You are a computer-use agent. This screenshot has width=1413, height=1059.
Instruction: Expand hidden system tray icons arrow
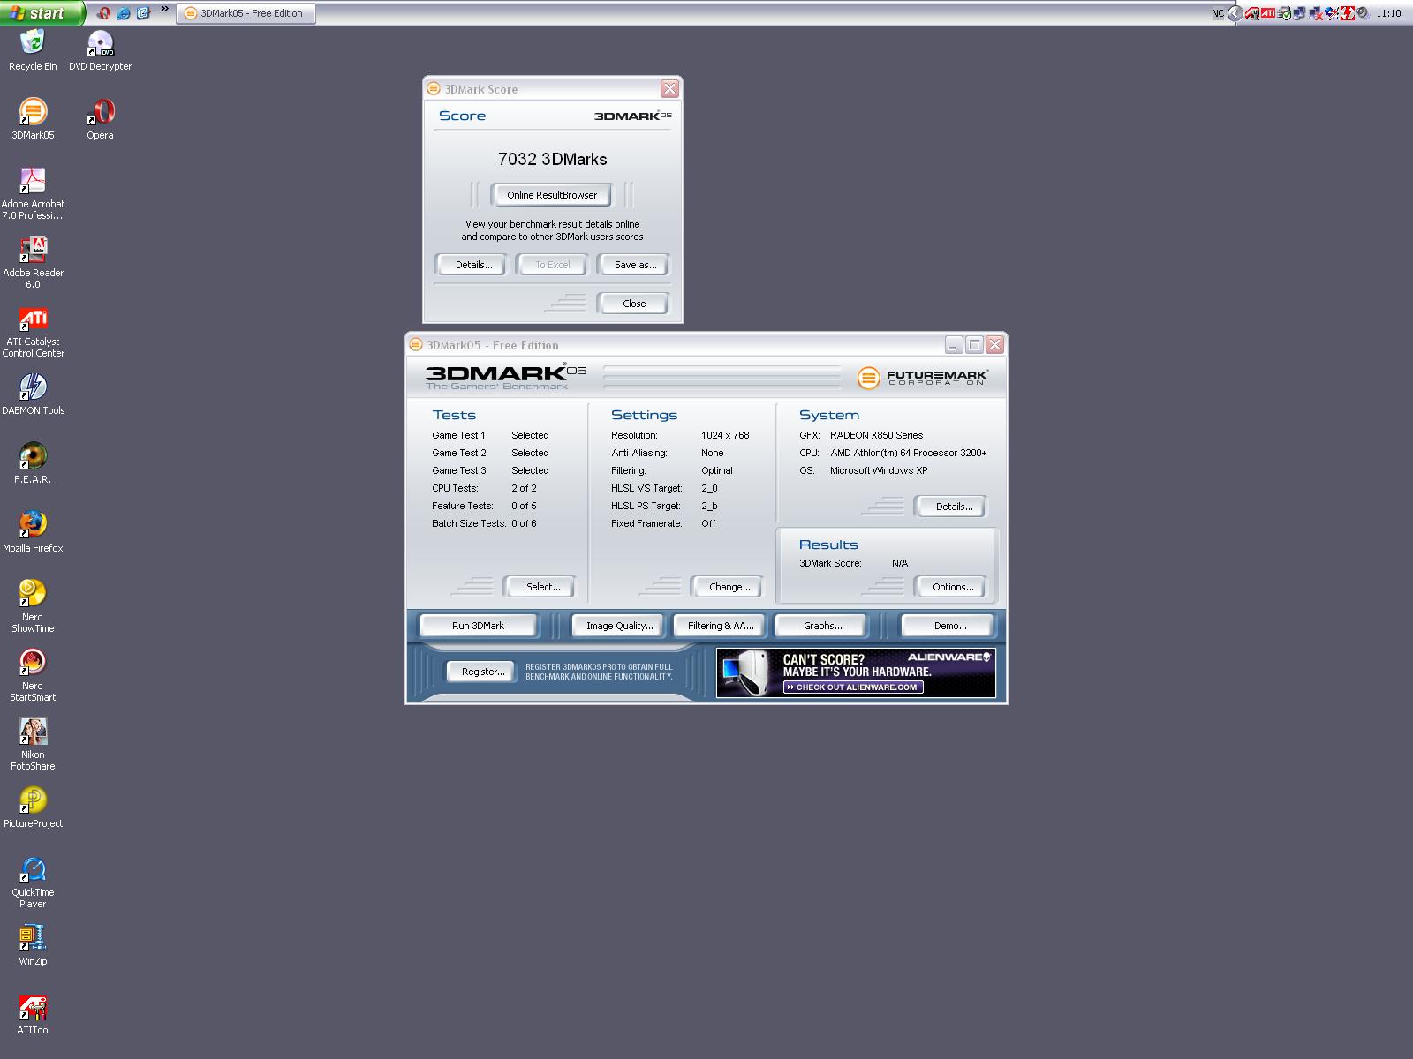[1235, 13]
